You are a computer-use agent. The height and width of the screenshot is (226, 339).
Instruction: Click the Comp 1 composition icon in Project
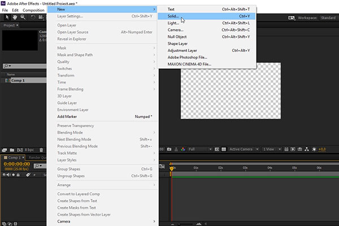click(8, 80)
